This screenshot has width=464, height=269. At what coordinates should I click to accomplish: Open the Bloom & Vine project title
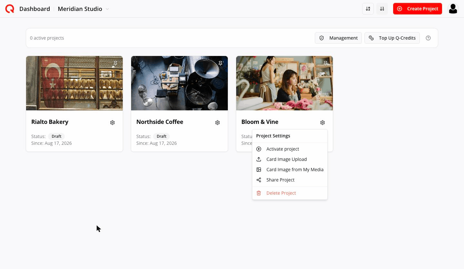tap(260, 122)
